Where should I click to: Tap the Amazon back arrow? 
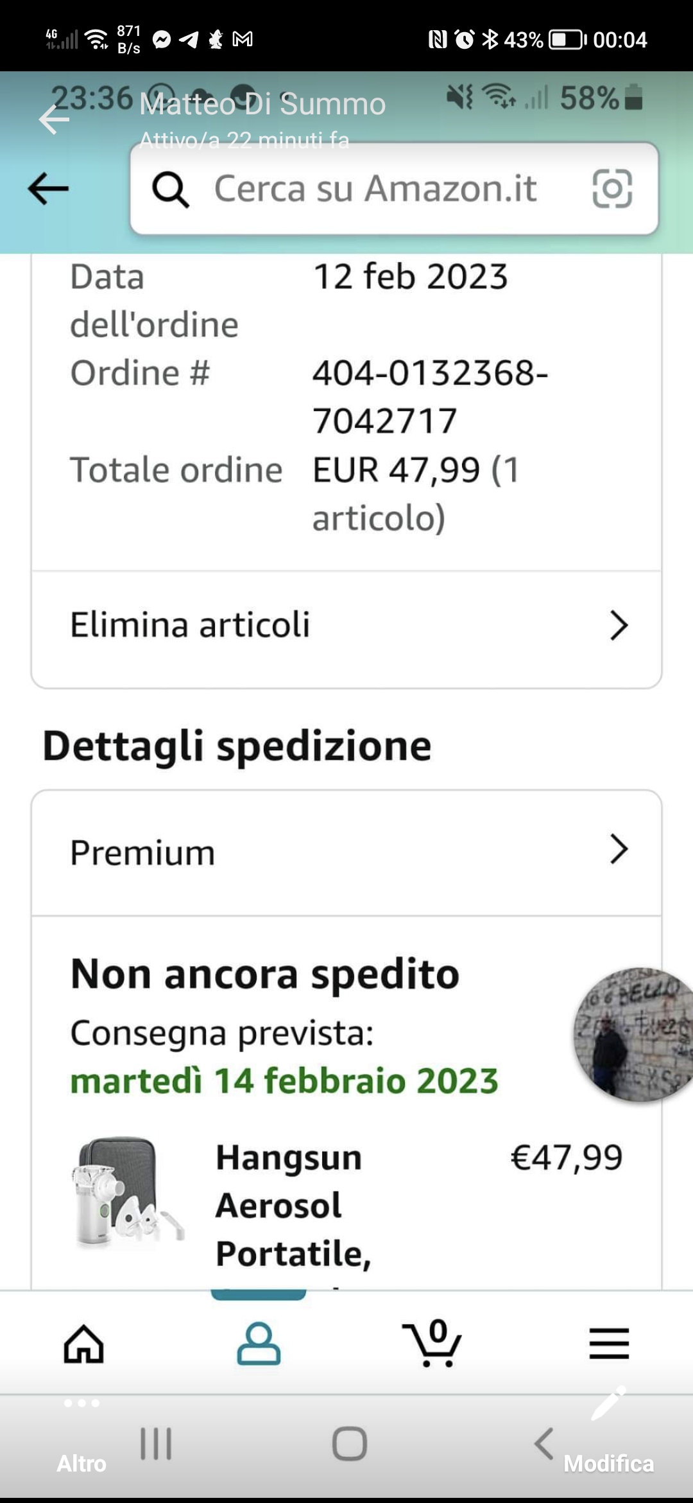pyautogui.click(x=48, y=188)
